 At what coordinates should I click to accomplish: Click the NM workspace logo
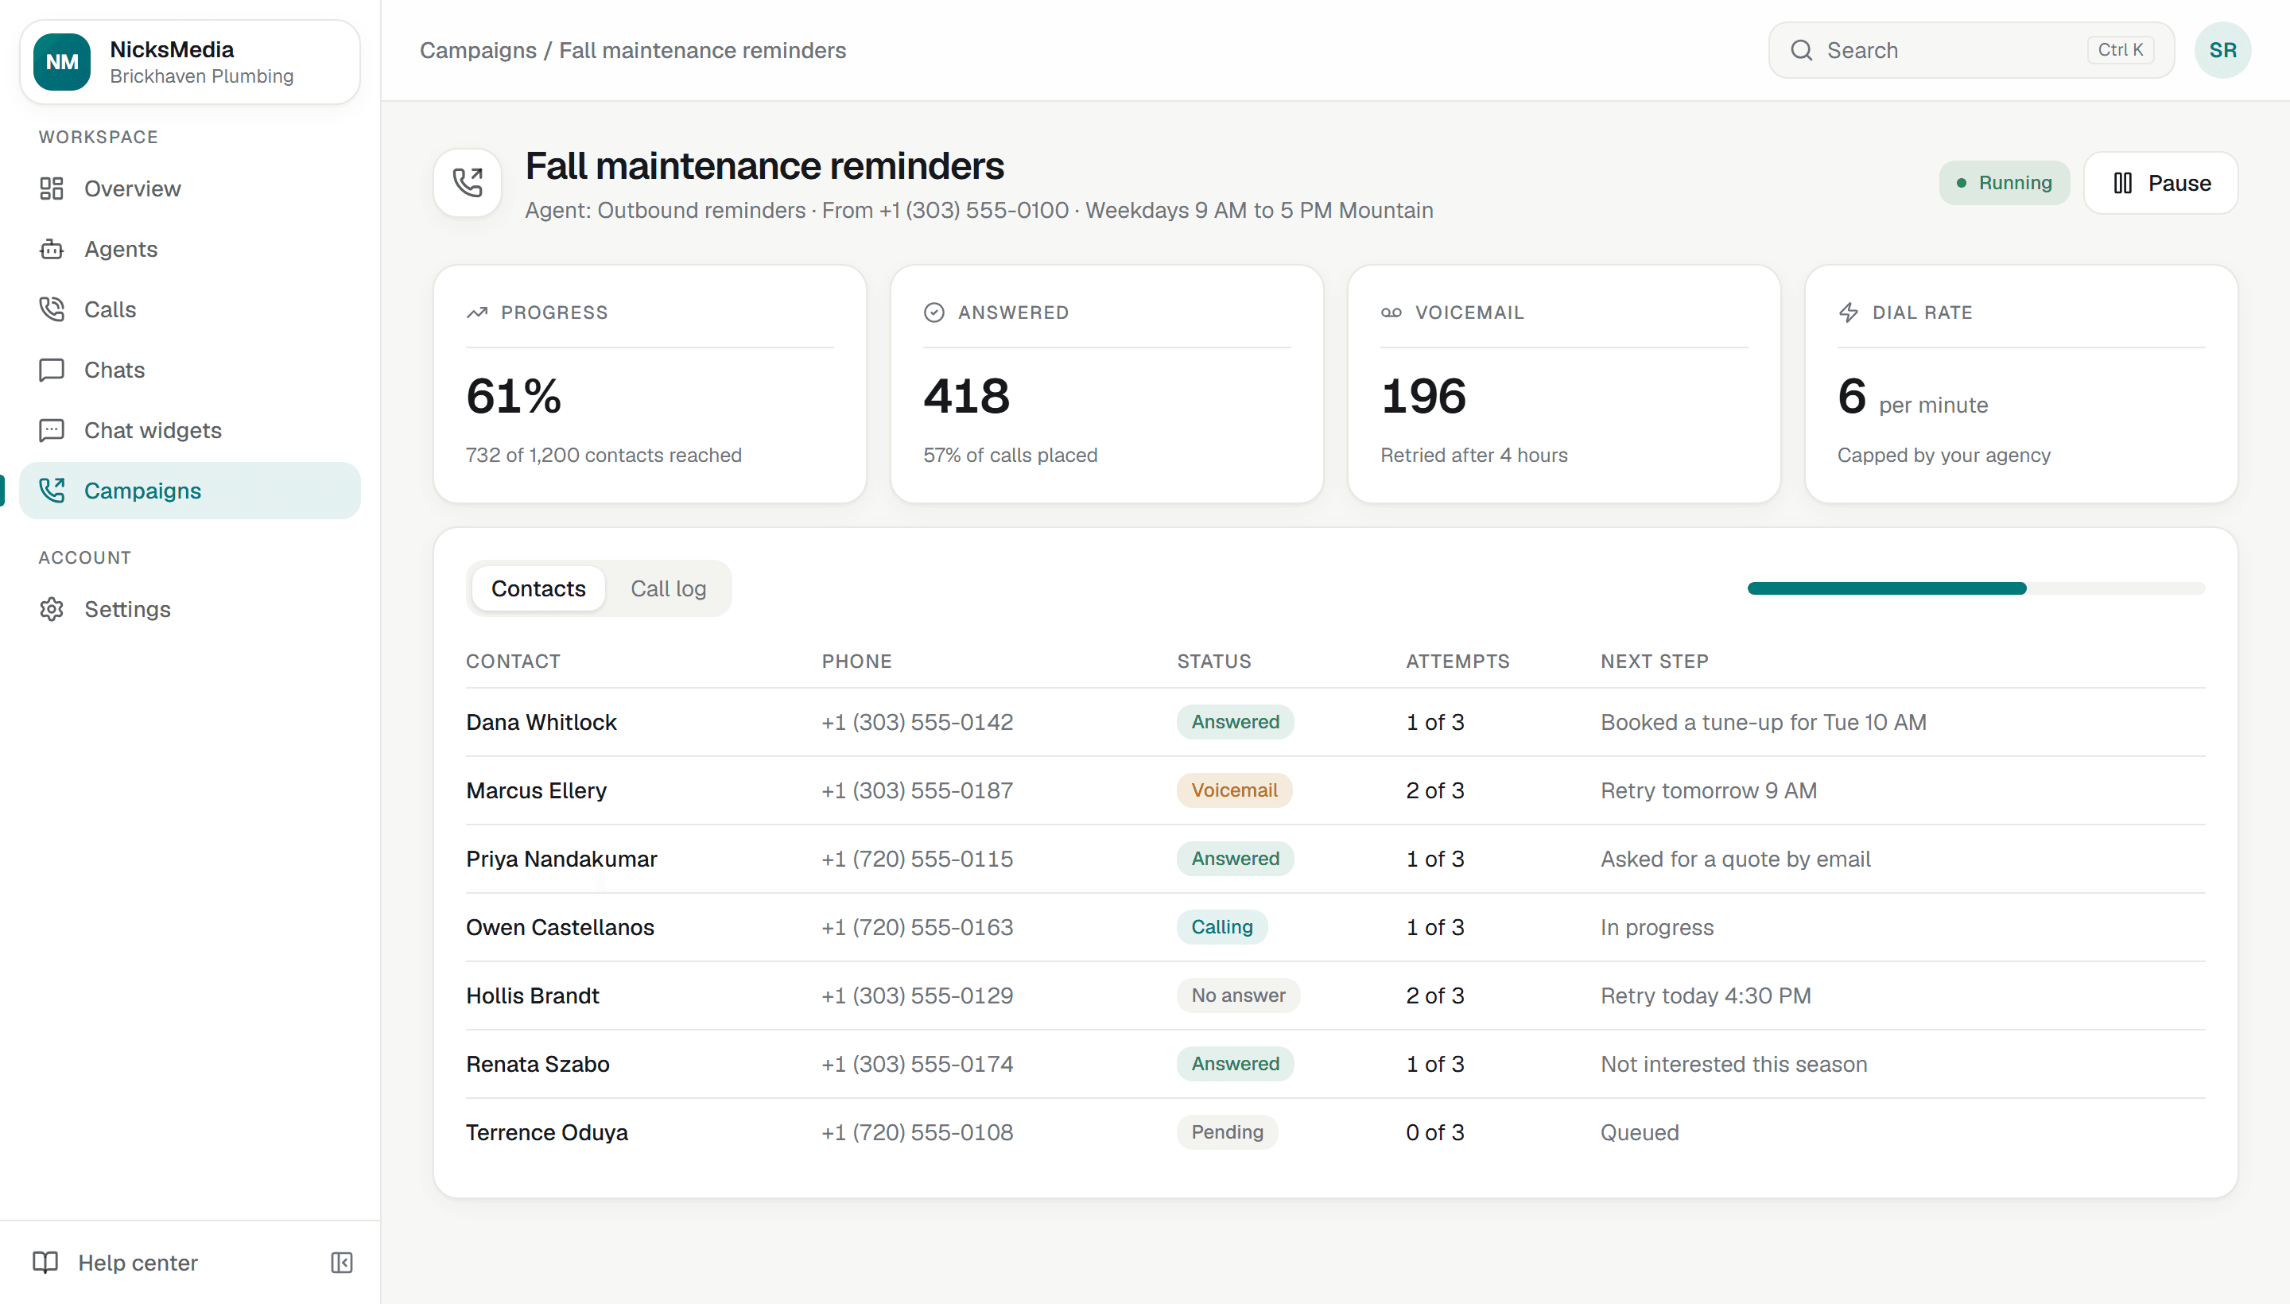point(62,62)
